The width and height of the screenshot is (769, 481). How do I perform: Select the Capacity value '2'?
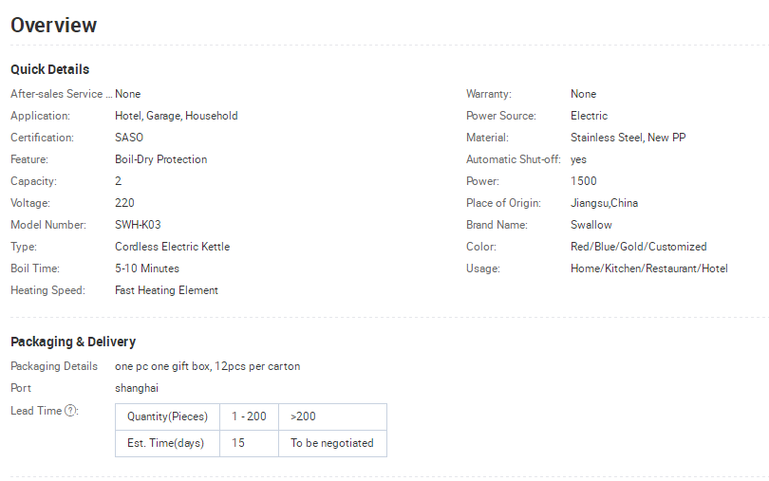118,181
